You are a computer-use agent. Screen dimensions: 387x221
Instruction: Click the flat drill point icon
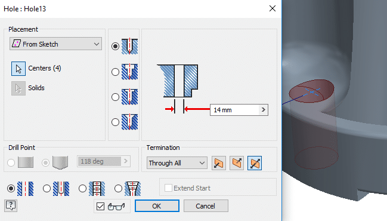click(x=26, y=162)
